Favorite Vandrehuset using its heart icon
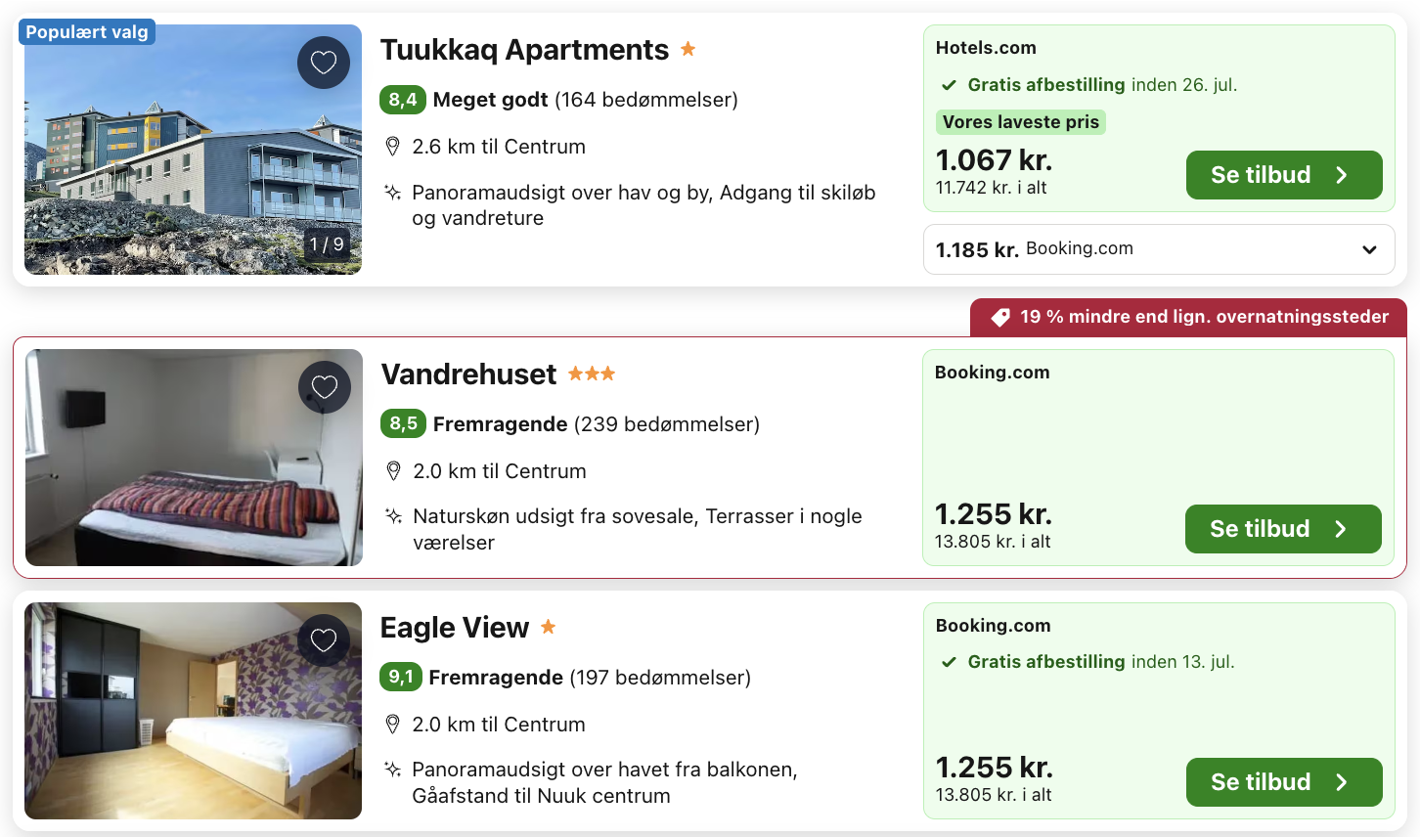Viewport: 1420px width, 837px height. click(325, 387)
